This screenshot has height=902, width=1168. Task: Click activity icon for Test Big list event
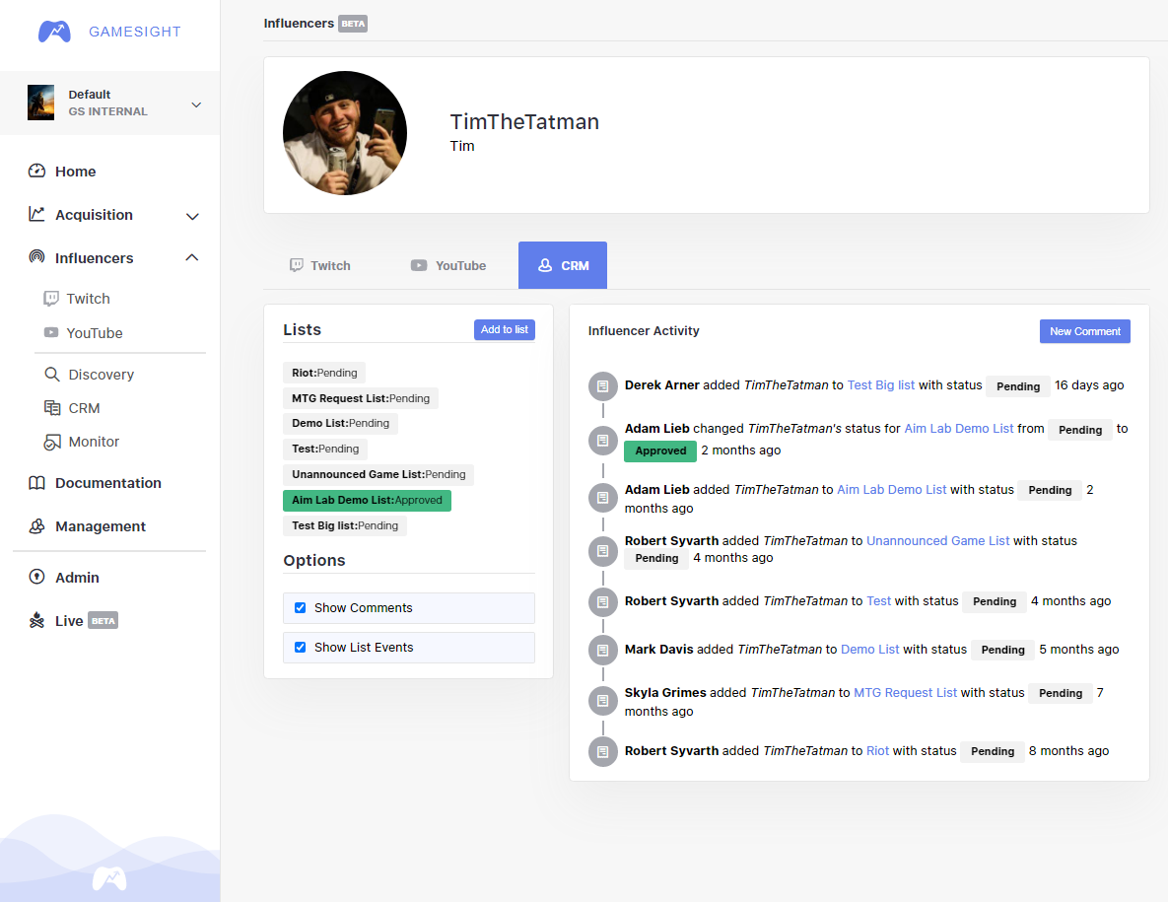coord(602,386)
